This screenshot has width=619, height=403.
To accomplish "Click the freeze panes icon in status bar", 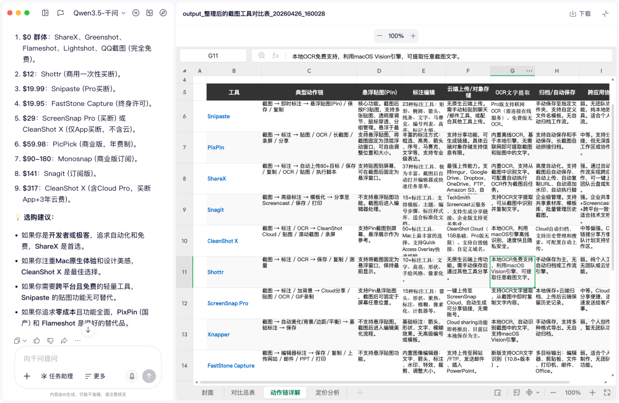I will point(498,392).
